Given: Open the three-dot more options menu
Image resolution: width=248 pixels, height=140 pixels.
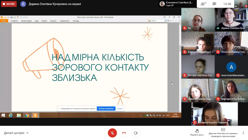Looking at the screenshot, I should click(x=243, y=133).
